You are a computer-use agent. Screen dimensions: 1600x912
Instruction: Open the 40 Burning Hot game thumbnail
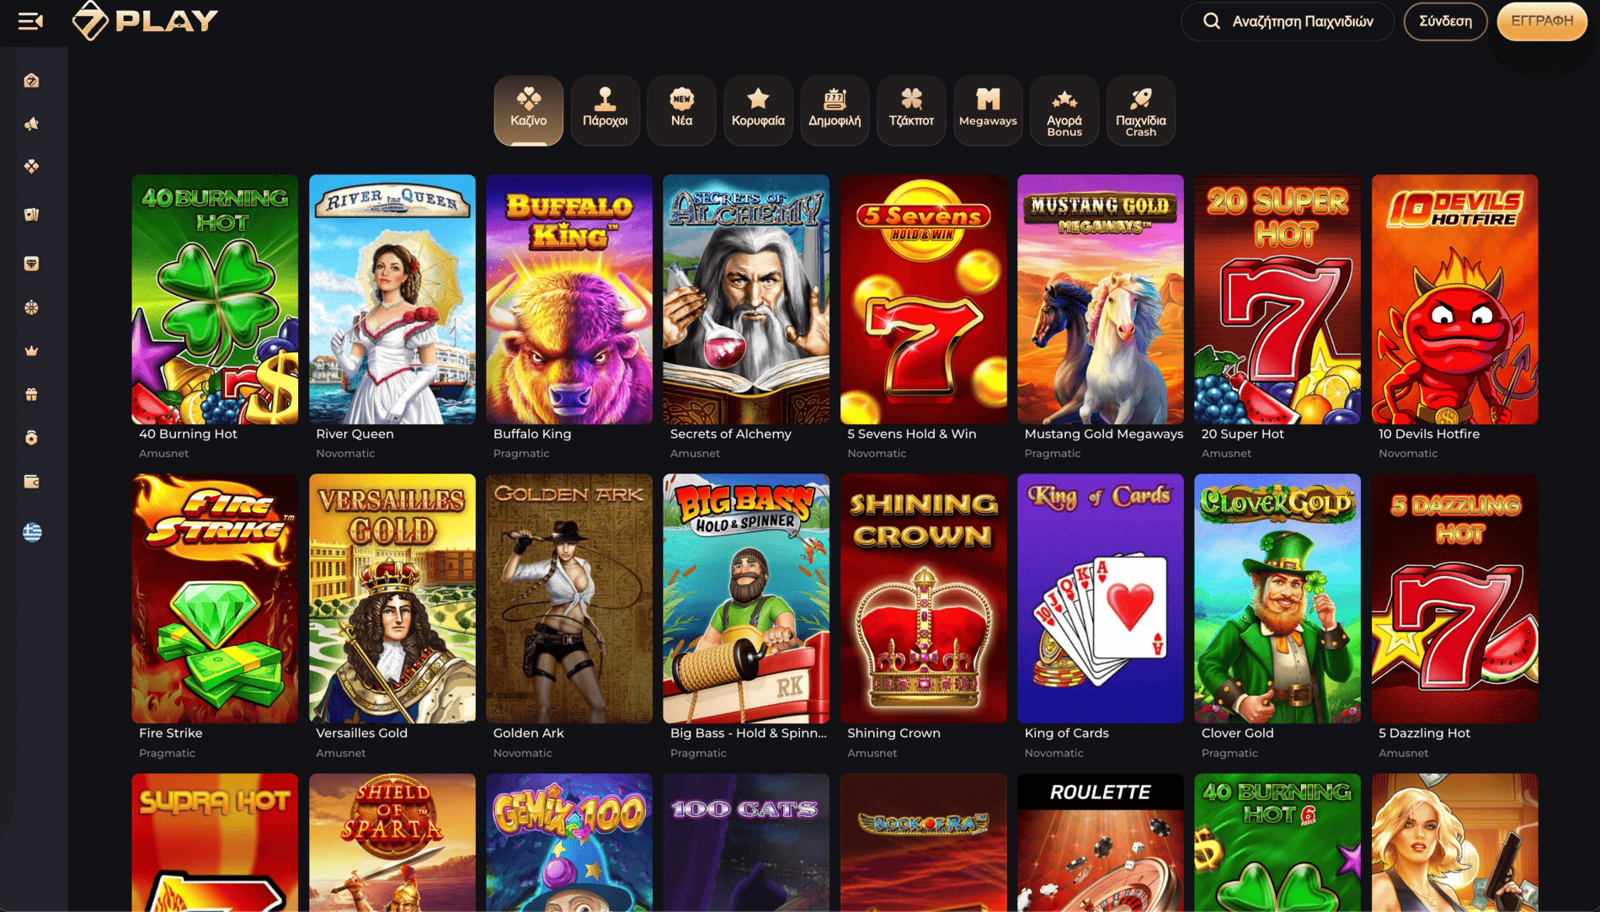pos(215,299)
